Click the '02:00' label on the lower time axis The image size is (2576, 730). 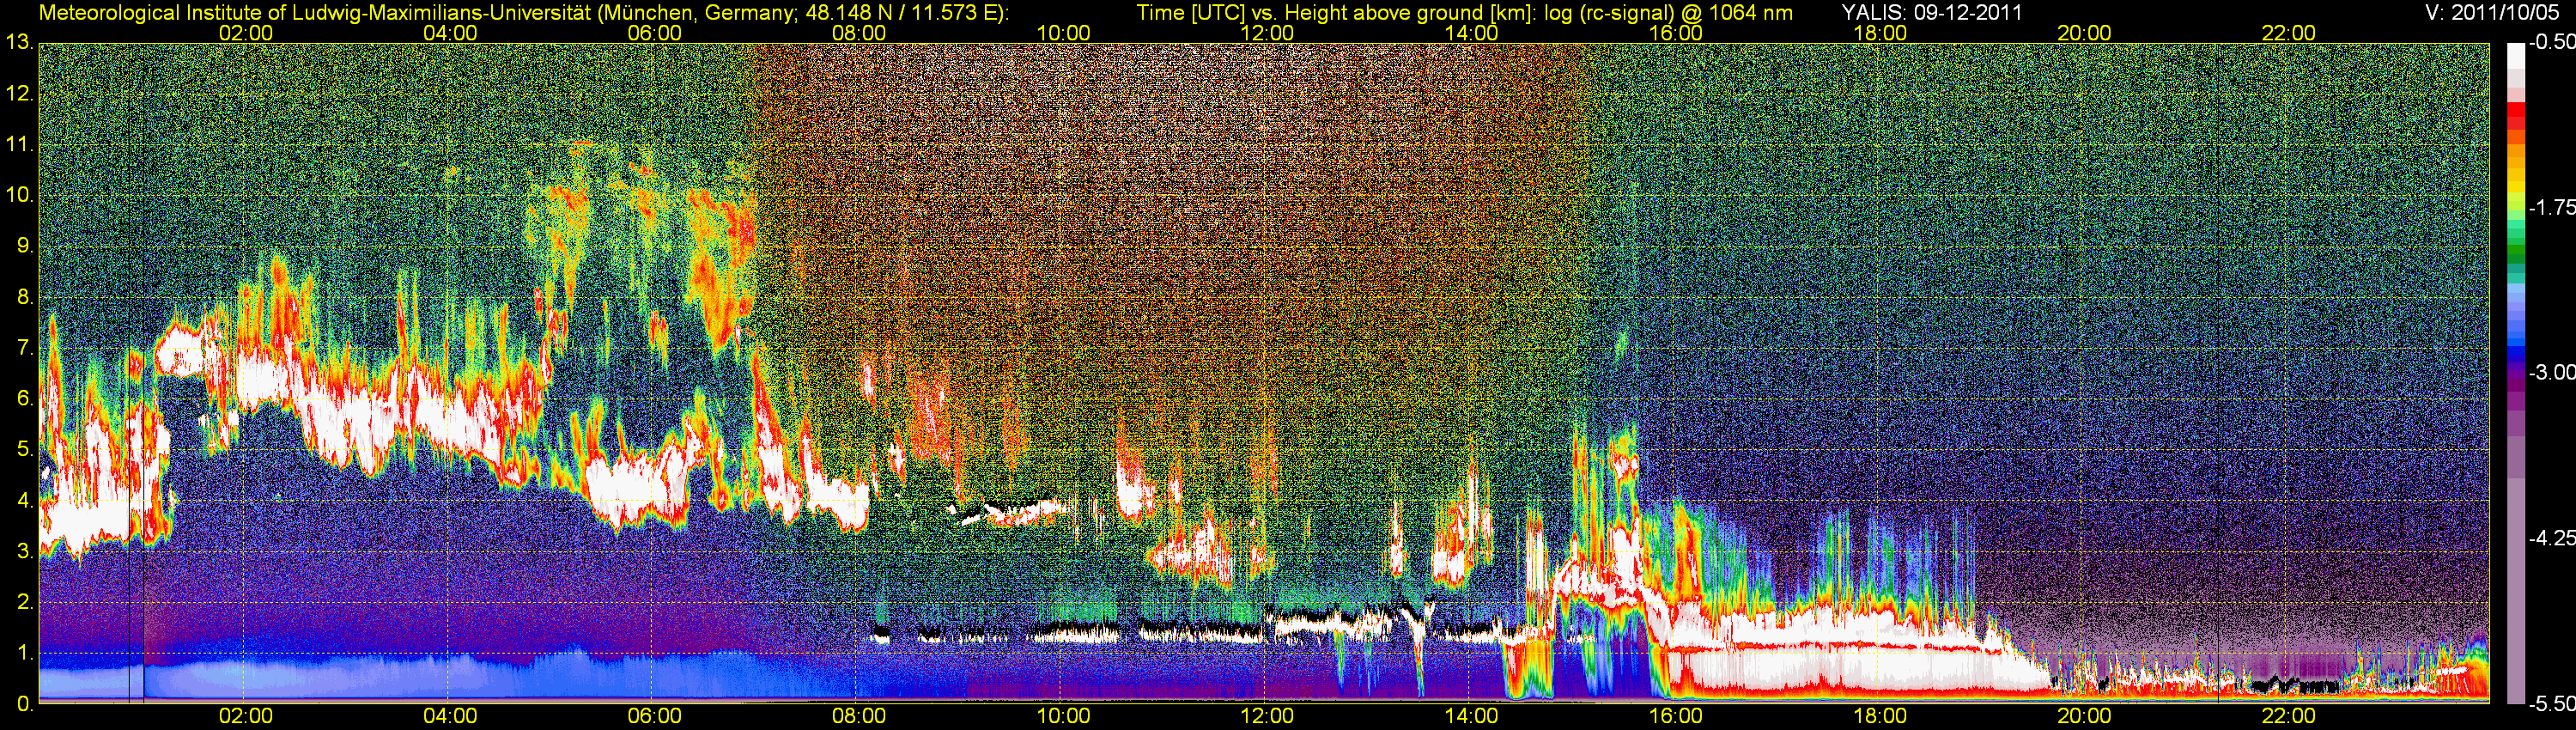pyautogui.click(x=246, y=716)
